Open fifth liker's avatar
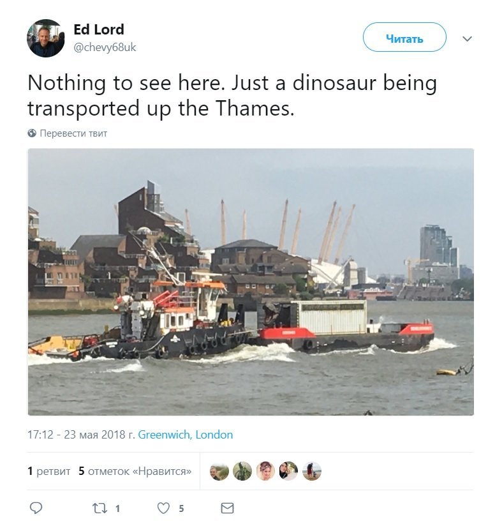The image size is (495, 526). (312, 471)
